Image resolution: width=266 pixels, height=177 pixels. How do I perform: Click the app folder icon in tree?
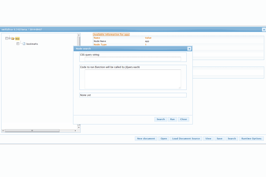pos(13,38)
